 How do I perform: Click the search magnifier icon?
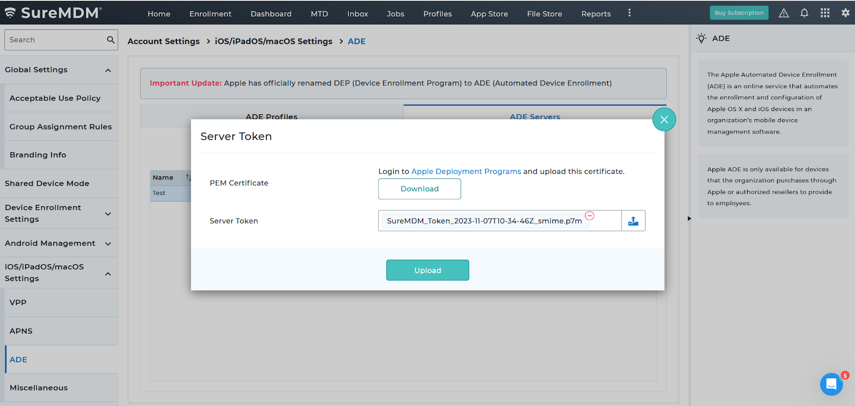click(x=111, y=40)
